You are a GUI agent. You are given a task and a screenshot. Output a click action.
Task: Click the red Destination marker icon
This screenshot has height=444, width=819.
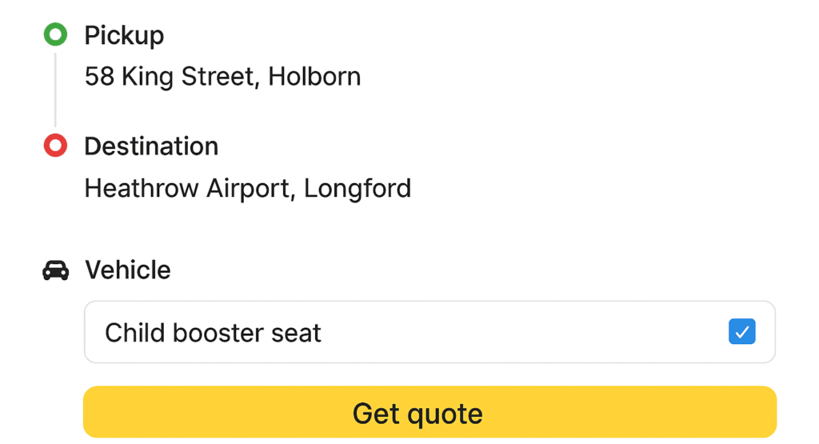55,146
